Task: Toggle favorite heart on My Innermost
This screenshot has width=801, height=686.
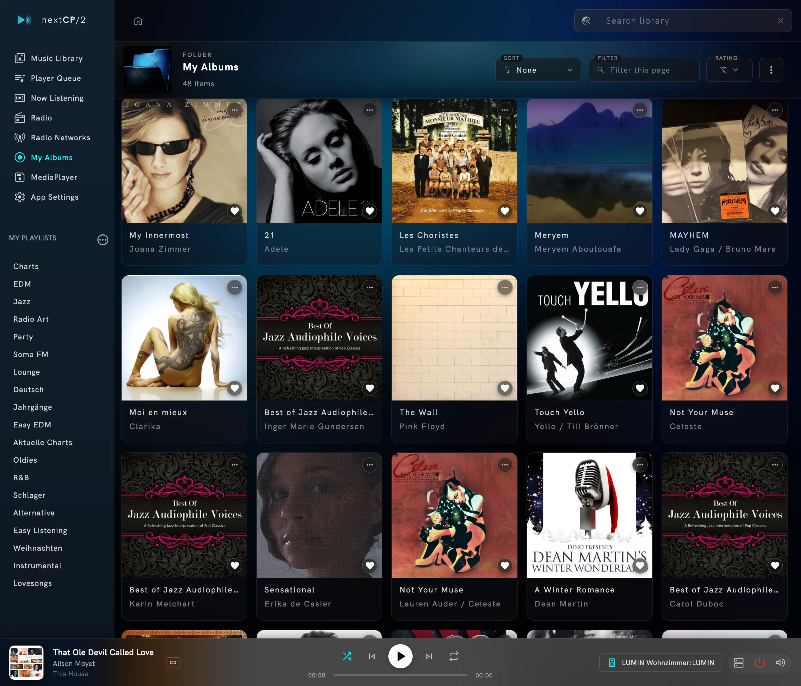Action: tap(235, 211)
